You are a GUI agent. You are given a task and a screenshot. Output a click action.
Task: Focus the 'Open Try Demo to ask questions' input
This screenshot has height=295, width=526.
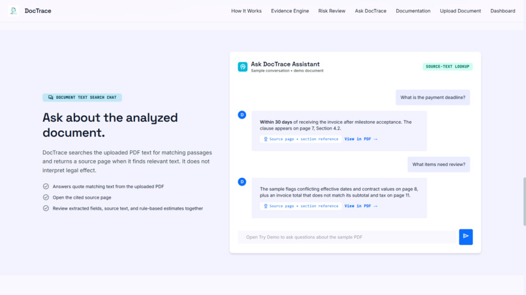(x=348, y=237)
